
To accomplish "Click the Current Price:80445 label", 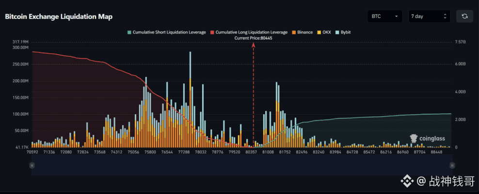I will pos(253,38).
